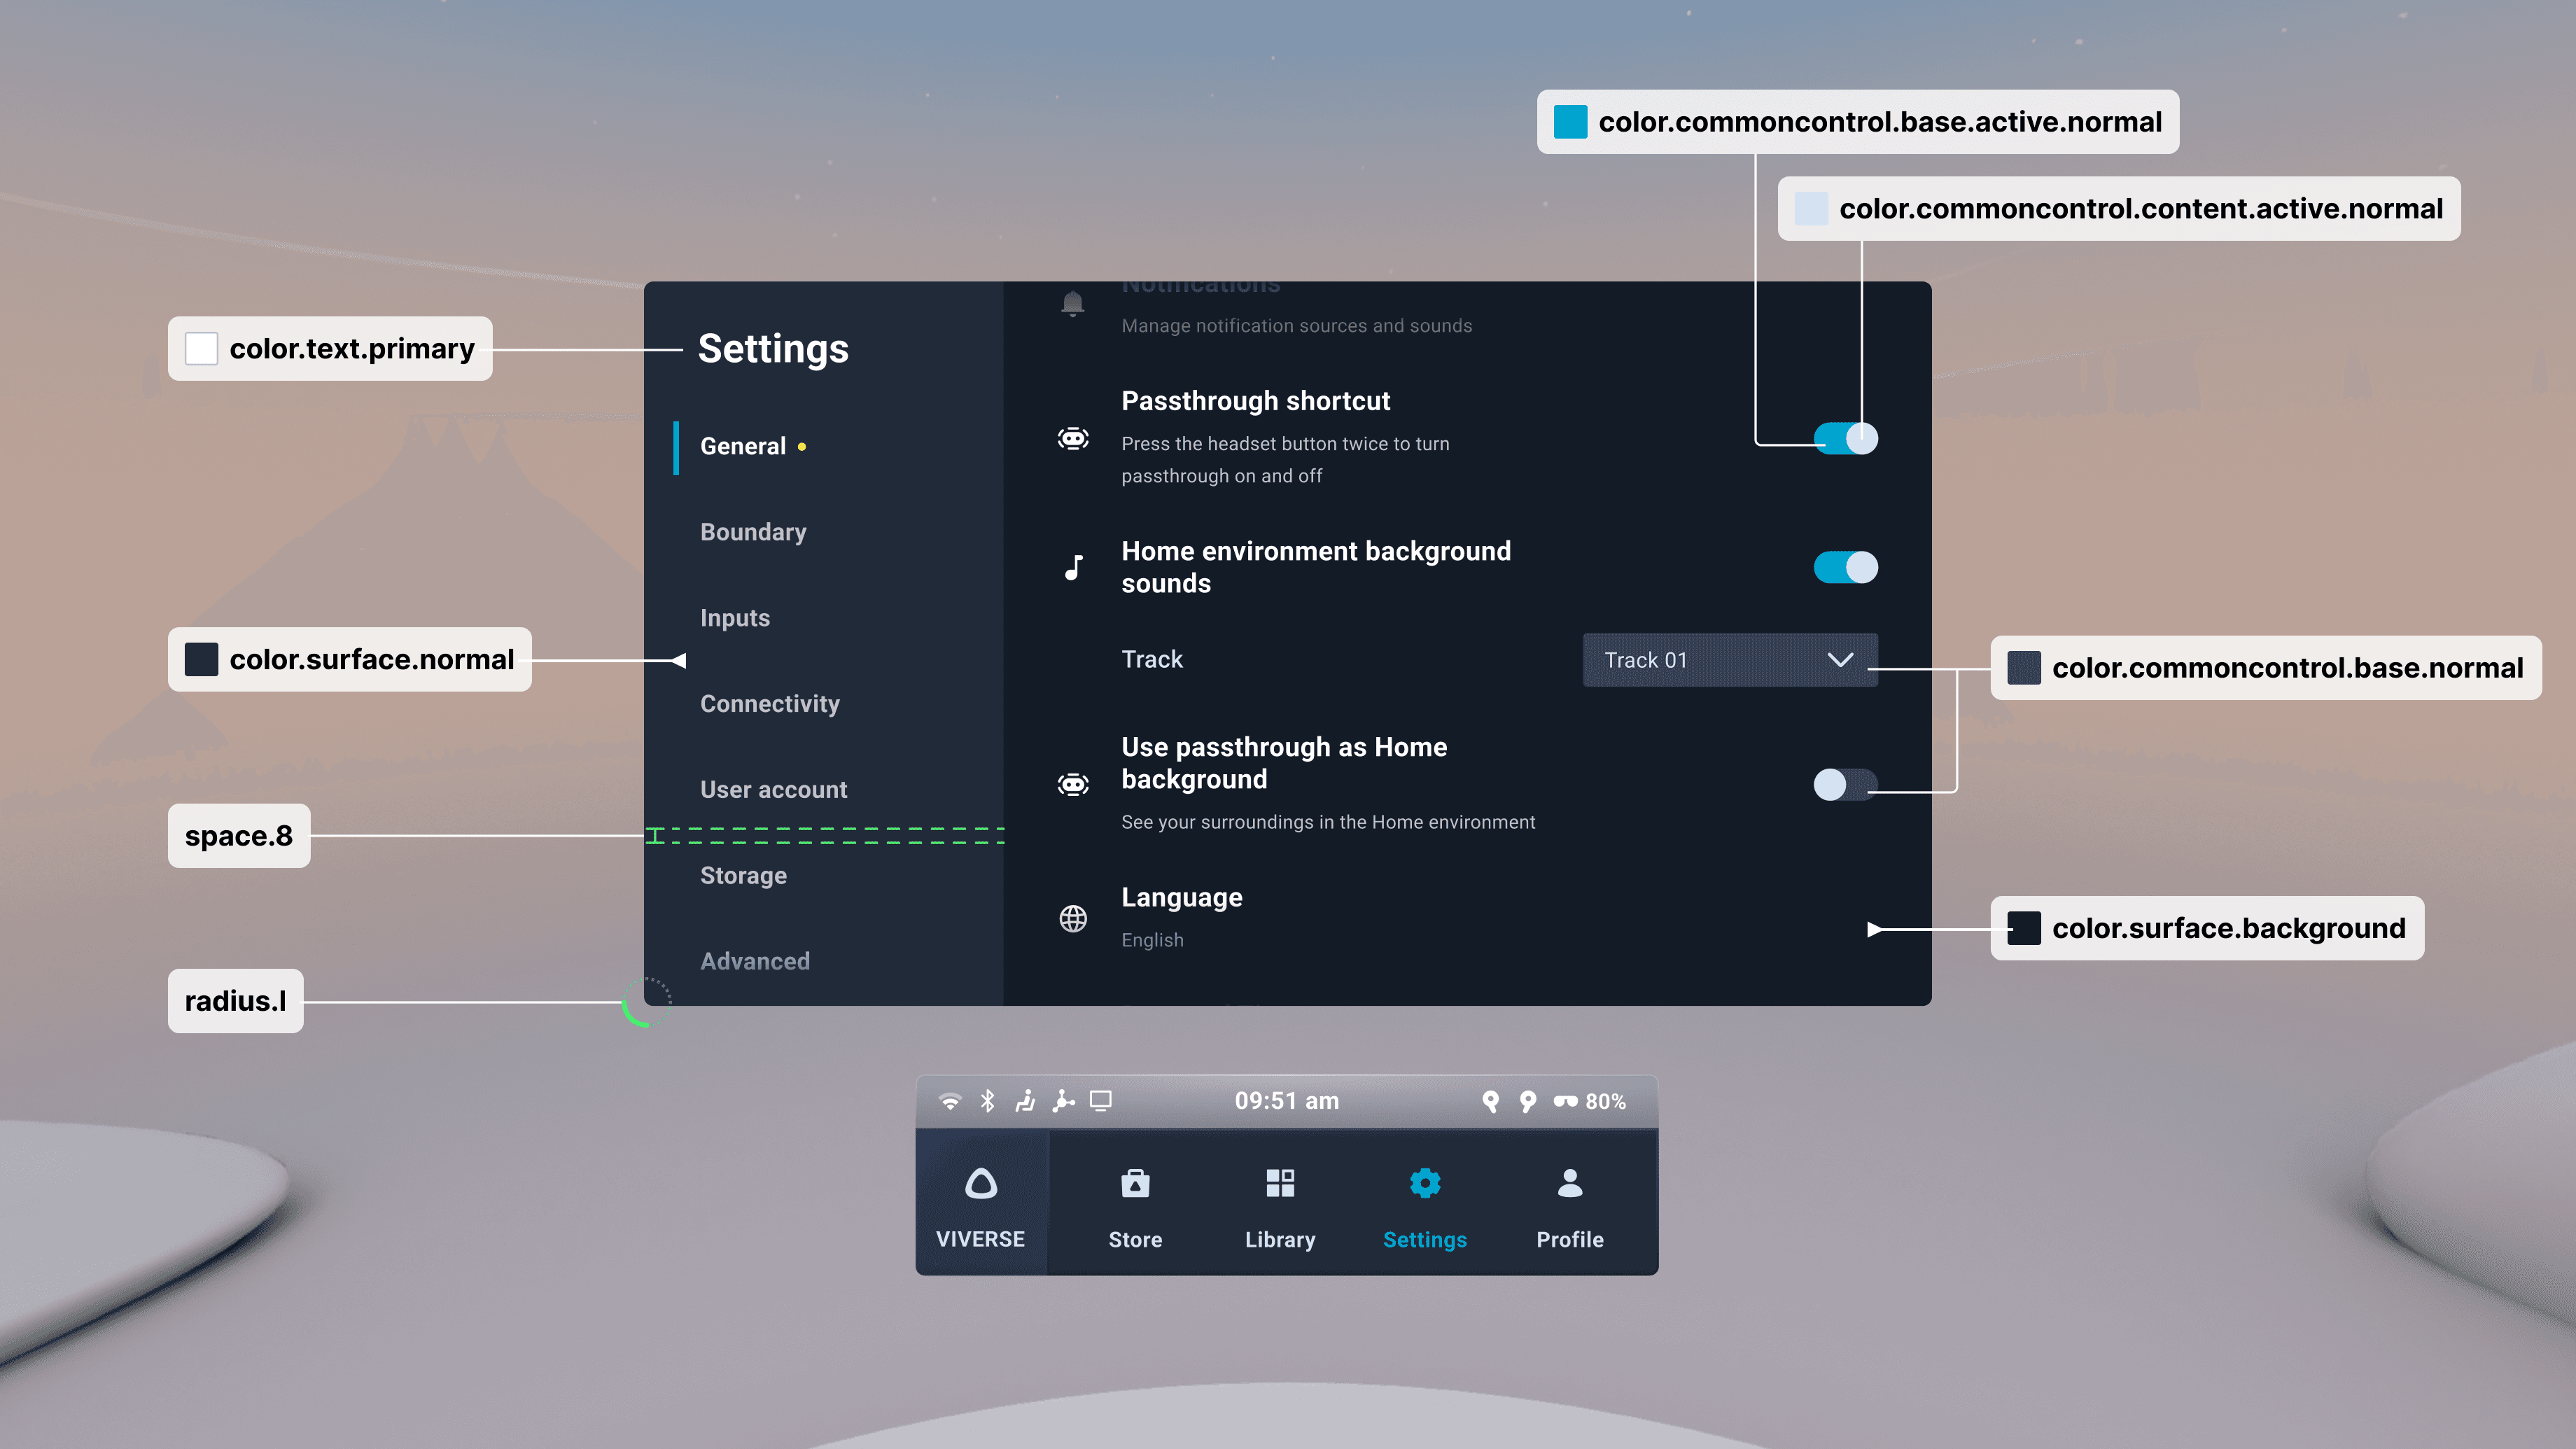Screen dimensions: 2576x1449
Task: Open the Store shopping bag icon
Action: [1135, 1184]
